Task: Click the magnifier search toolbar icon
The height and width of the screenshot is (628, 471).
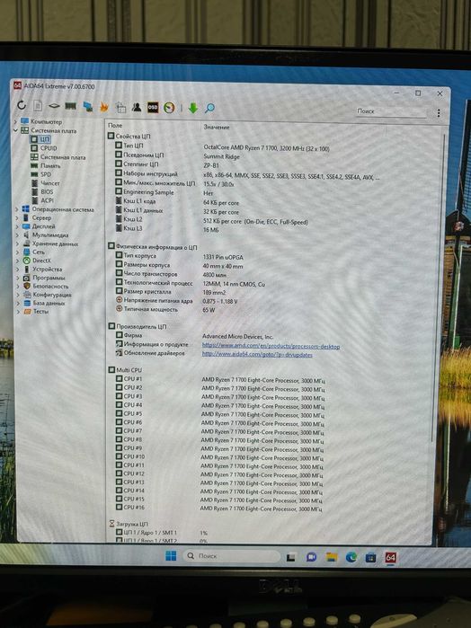Action: coord(209,108)
